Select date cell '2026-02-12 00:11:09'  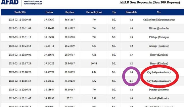click(20, 29)
